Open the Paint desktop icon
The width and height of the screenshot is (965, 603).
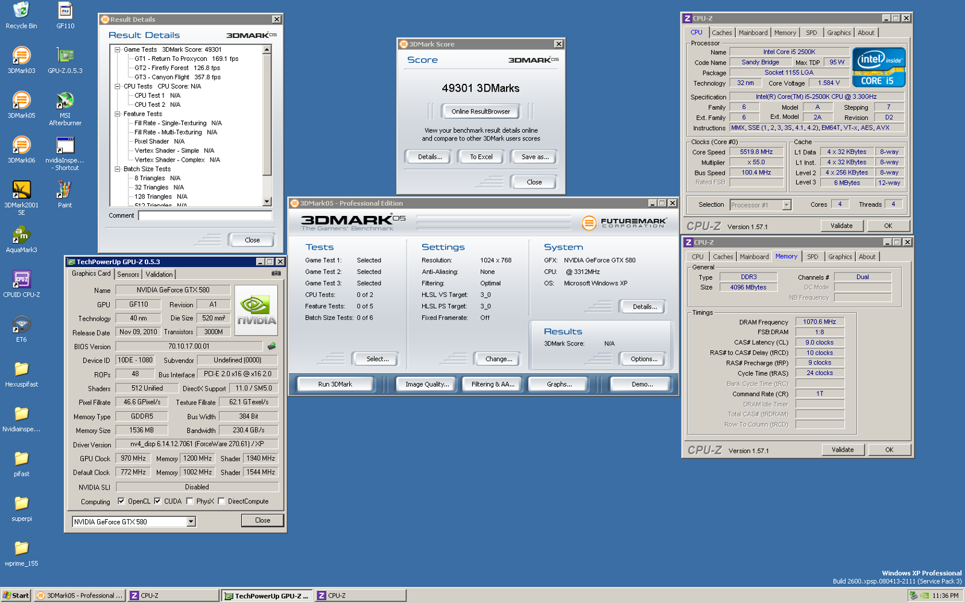pos(65,194)
